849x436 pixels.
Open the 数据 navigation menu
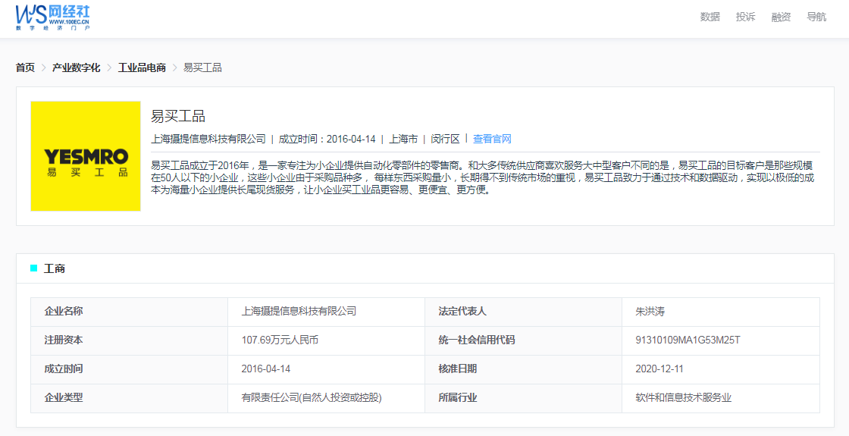click(710, 17)
